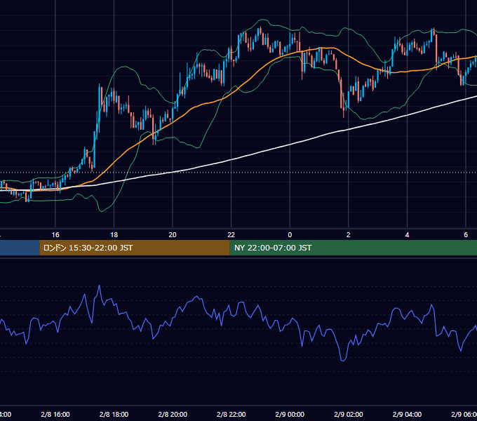Click the 2/8 16:00 time axis label

point(55,414)
